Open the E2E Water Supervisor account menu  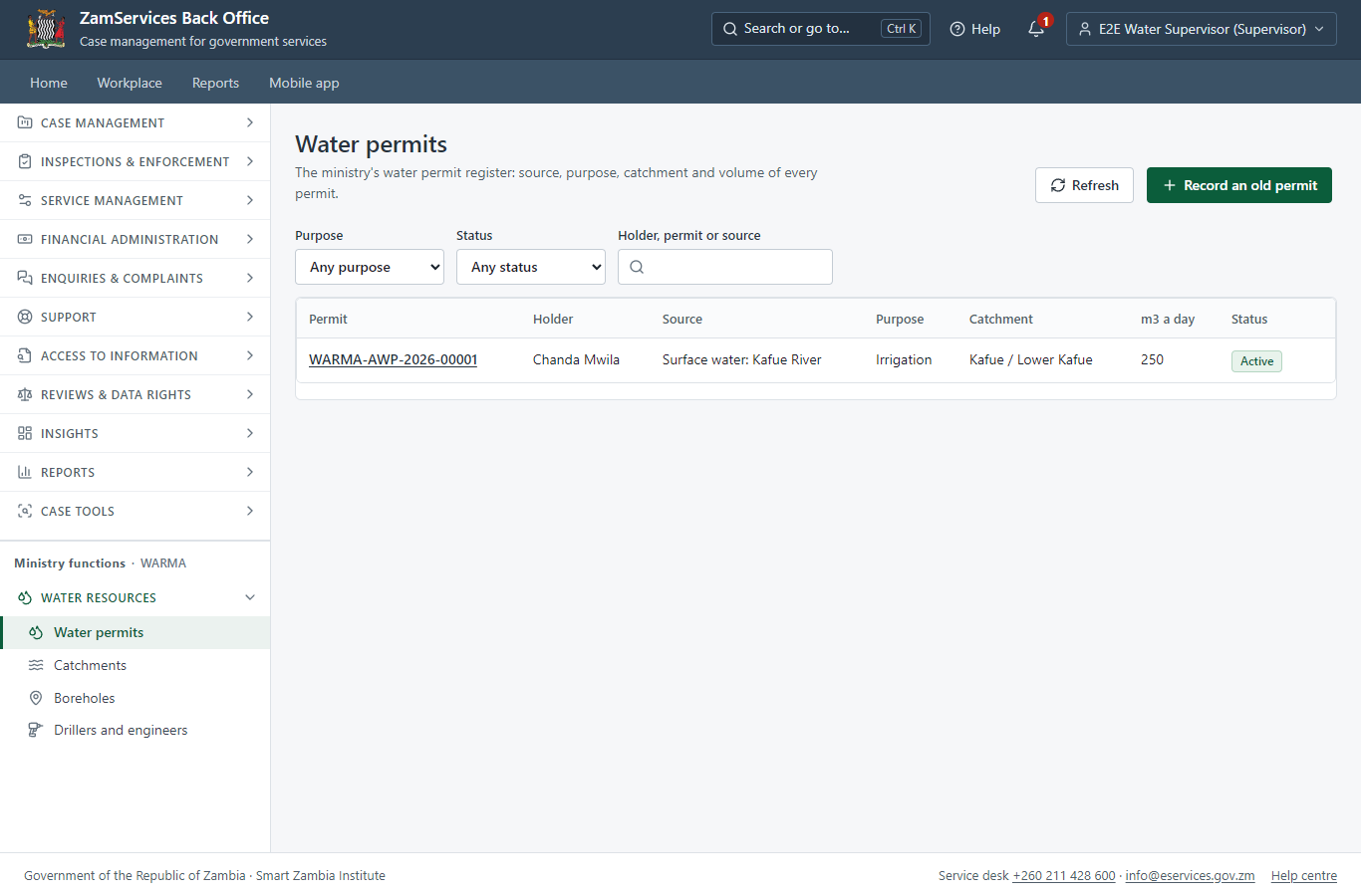1202,29
